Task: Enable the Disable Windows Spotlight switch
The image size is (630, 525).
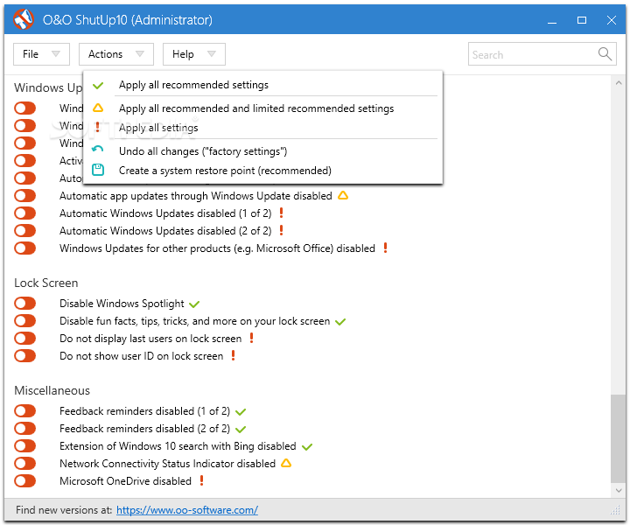Action: click(x=24, y=304)
